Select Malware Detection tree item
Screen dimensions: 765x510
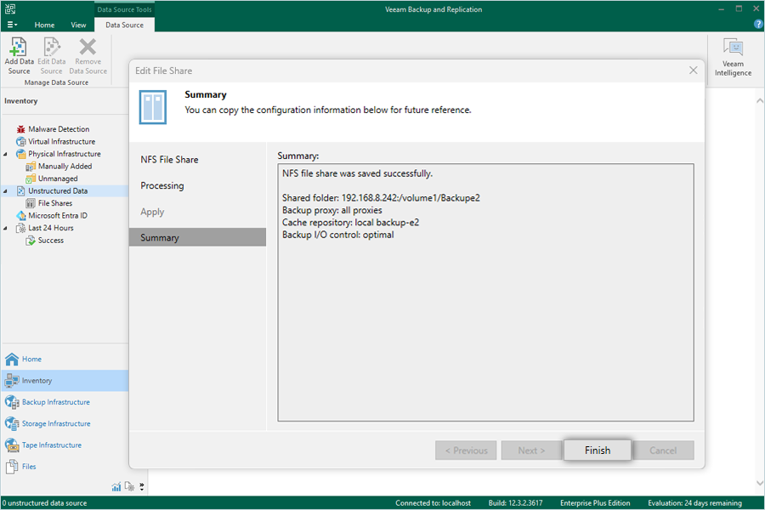coord(59,129)
